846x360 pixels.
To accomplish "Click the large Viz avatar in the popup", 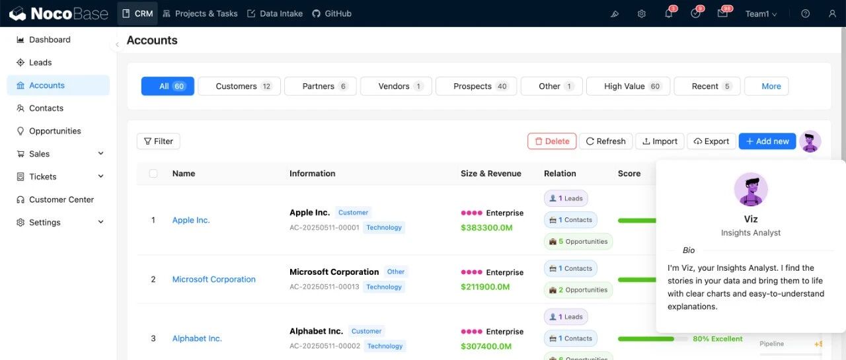I will click(x=751, y=190).
